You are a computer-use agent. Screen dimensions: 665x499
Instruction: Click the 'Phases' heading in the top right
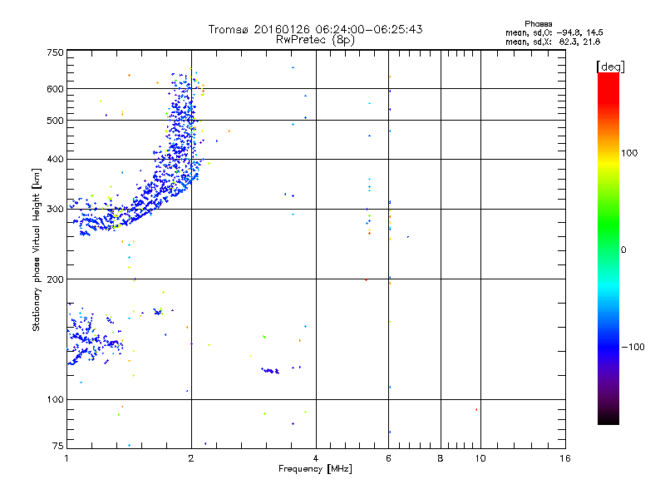538,24
